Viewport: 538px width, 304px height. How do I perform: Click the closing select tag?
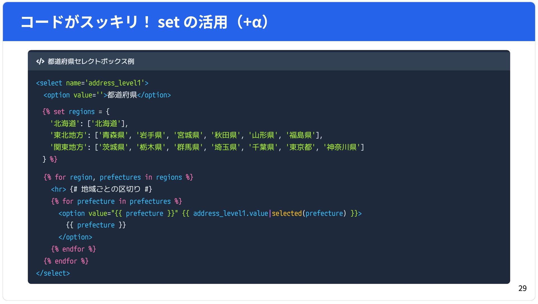pos(53,273)
